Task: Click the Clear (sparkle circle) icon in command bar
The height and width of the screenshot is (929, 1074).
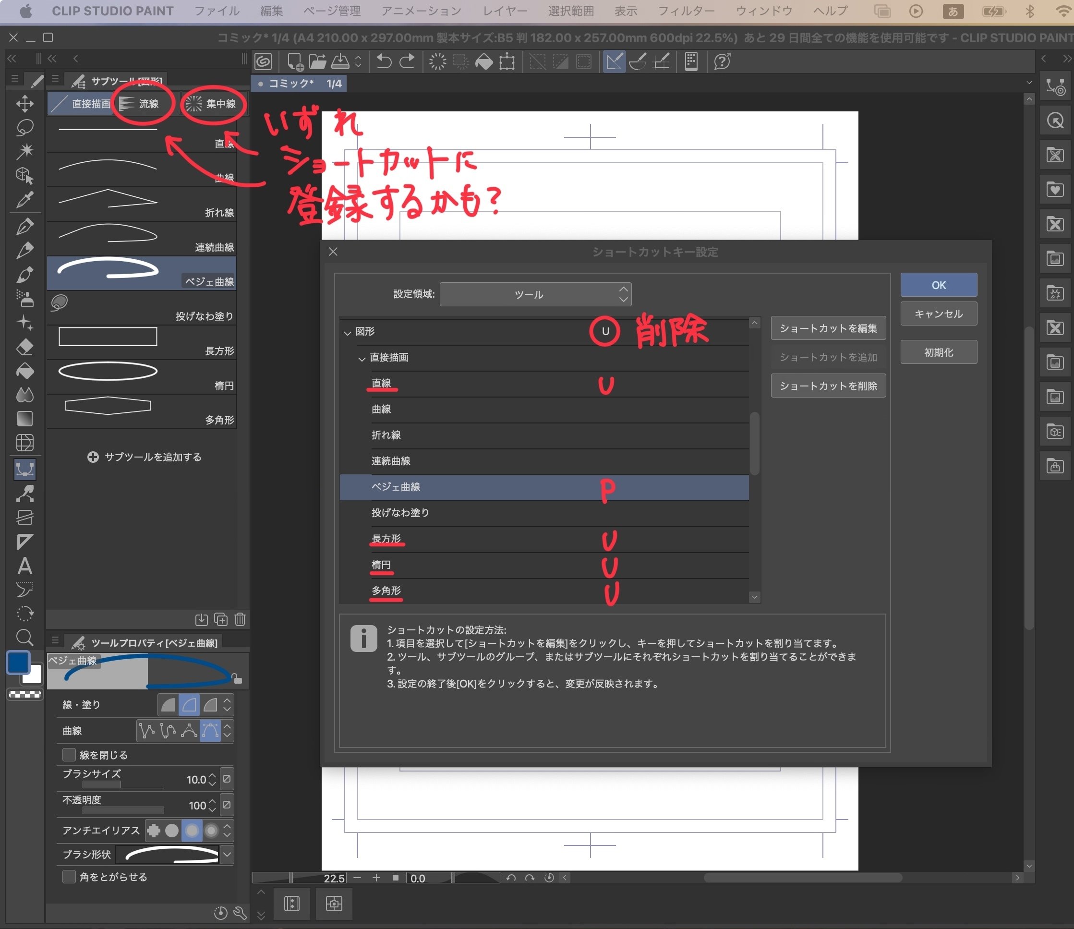Action: coord(437,61)
